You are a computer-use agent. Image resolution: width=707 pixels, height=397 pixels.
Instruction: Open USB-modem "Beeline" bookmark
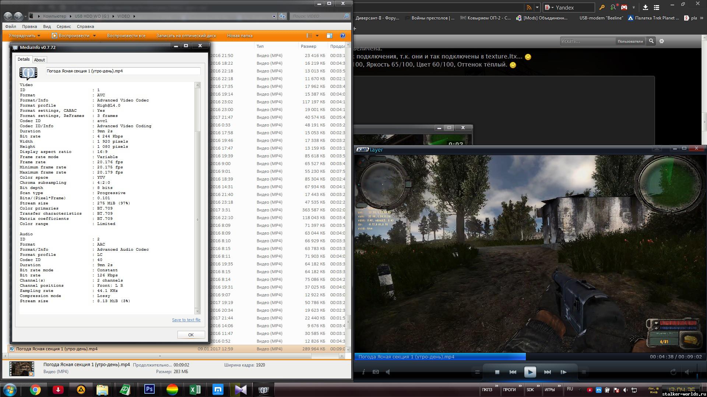601,18
